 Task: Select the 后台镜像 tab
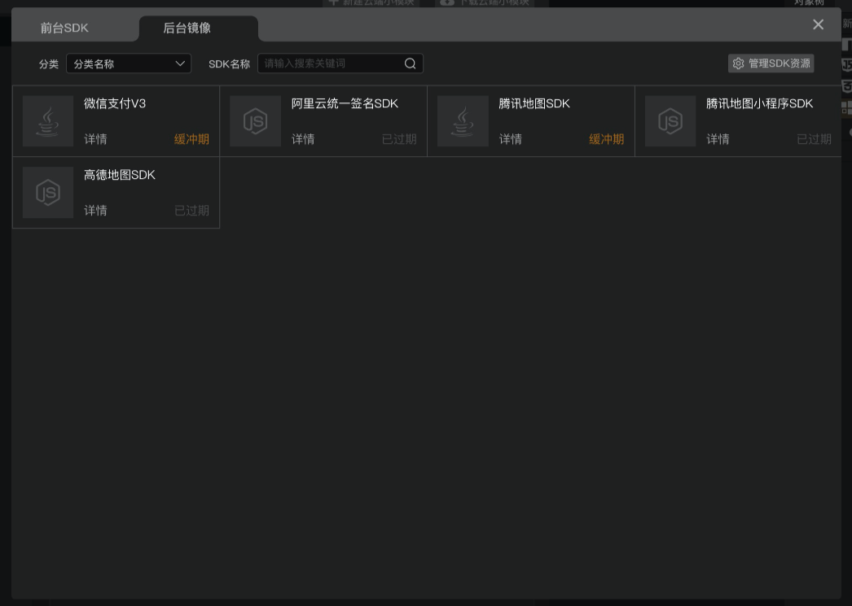187,28
